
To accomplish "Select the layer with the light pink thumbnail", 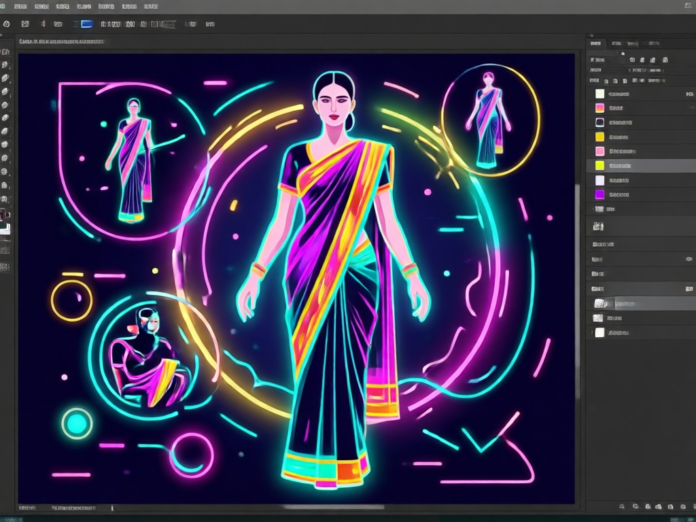I will click(641, 152).
